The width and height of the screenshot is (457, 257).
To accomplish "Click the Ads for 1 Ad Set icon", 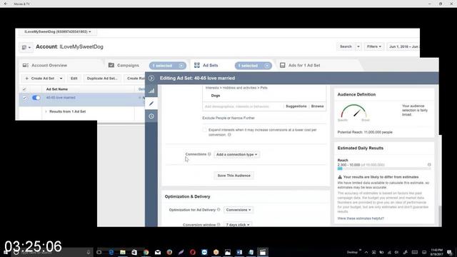I will [x=283, y=65].
